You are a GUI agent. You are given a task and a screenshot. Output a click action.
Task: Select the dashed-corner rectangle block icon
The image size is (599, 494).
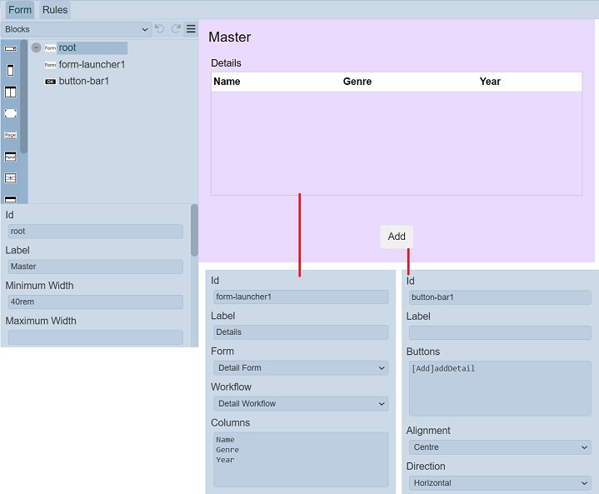tap(10, 113)
